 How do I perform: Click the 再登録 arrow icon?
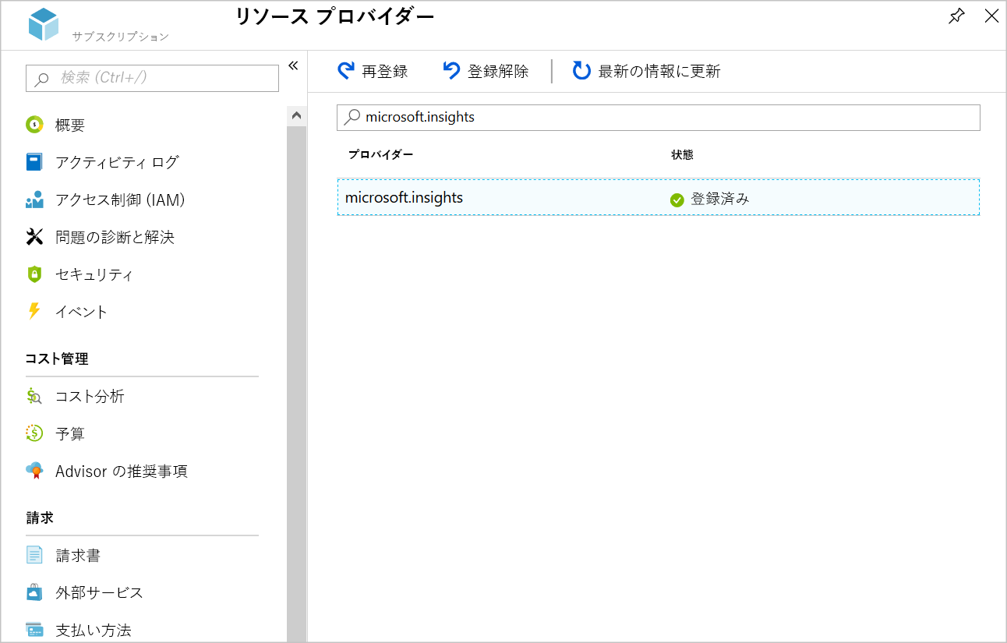click(346, 71)
